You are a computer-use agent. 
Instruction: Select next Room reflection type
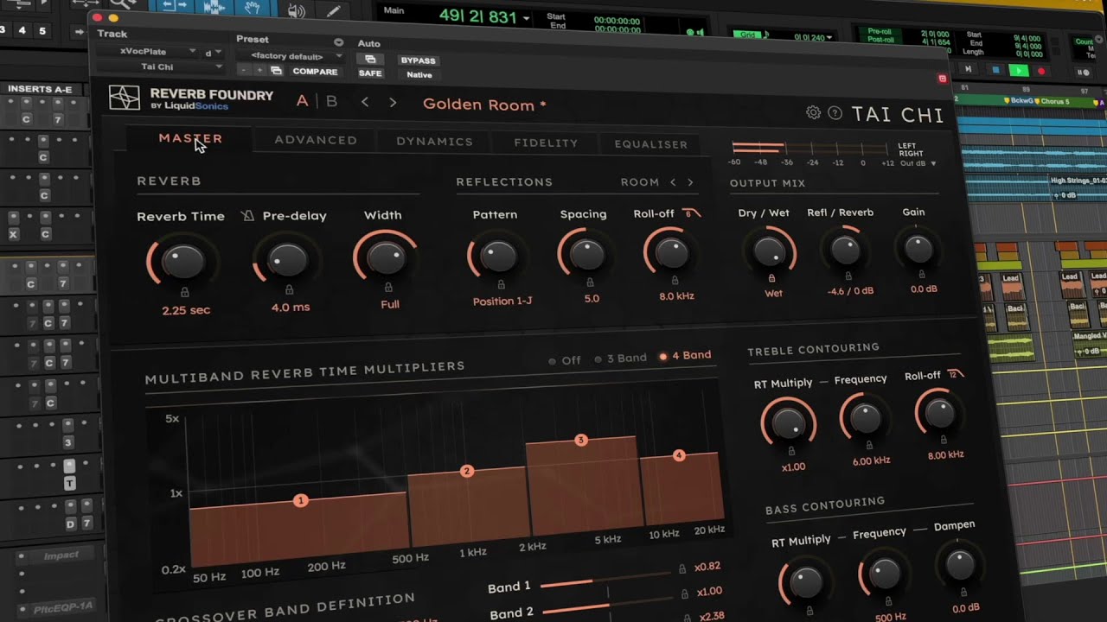690,182
